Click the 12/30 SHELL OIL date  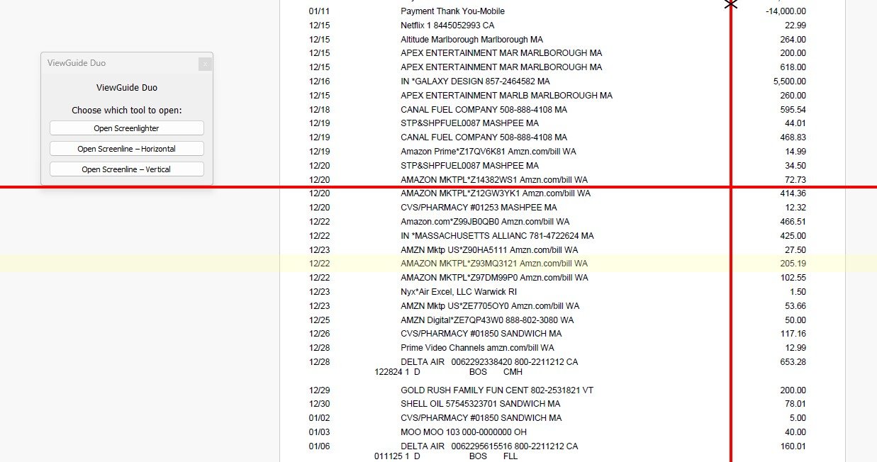(x=320, y=404)
